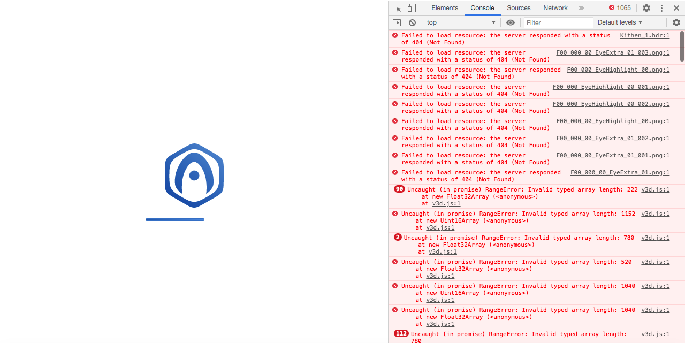Switch to the Sources tab
Screen dimensions: 685x343
pos(519,8)
